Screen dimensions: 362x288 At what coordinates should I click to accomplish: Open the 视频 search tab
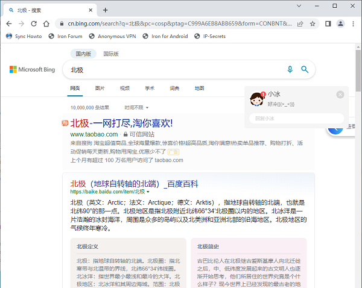tap(124, 88)
